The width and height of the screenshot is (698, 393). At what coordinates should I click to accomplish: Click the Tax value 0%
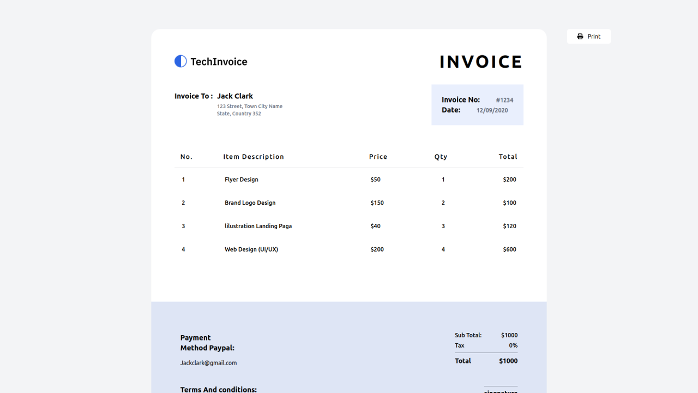513,346
